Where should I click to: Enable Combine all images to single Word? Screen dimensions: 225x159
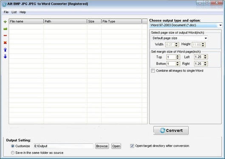click(x=153, y=71)
